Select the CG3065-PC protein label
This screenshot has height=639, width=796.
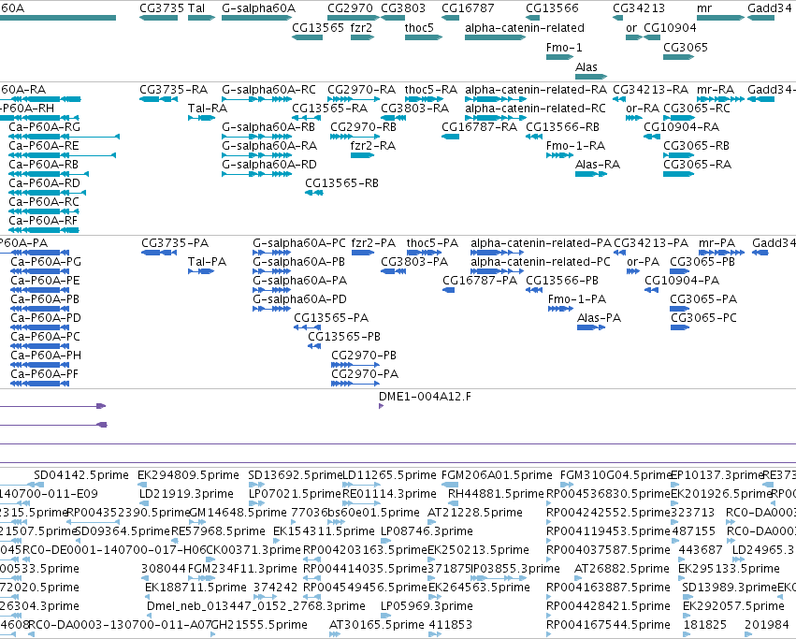(x=704, y=318)
